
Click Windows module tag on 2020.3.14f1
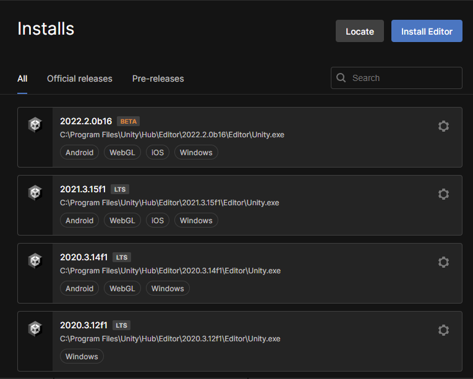(x=168, y=289)
